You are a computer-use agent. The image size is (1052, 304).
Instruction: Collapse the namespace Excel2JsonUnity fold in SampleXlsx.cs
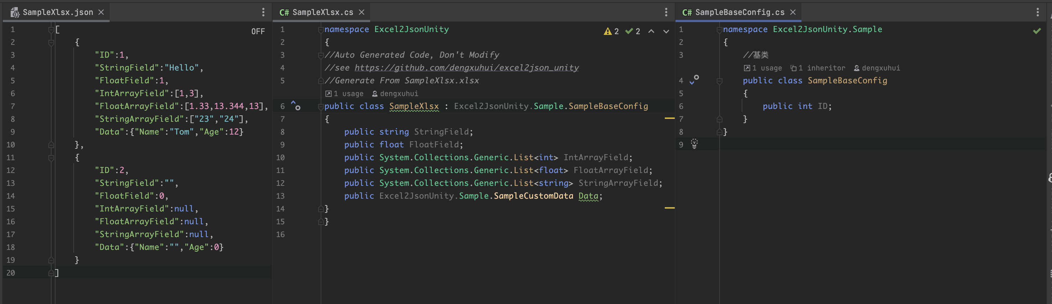click(x=321, y=30)
